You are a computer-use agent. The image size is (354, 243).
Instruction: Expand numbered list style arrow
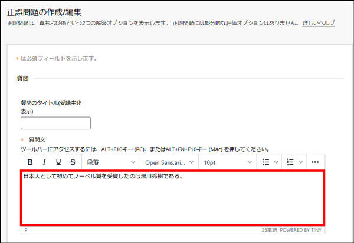pos(300,162)
